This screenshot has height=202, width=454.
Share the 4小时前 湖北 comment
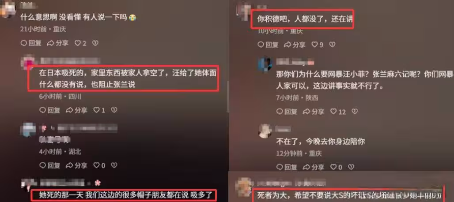(x=76, y=165)
